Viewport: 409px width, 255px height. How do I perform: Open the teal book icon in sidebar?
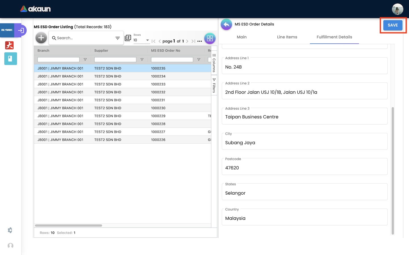click(11, 59)
